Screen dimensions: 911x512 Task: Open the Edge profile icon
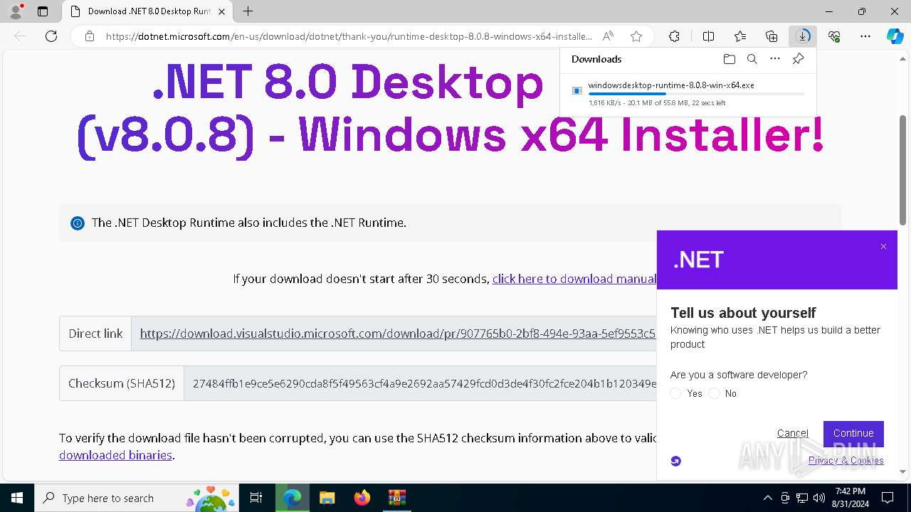[15, 11]
